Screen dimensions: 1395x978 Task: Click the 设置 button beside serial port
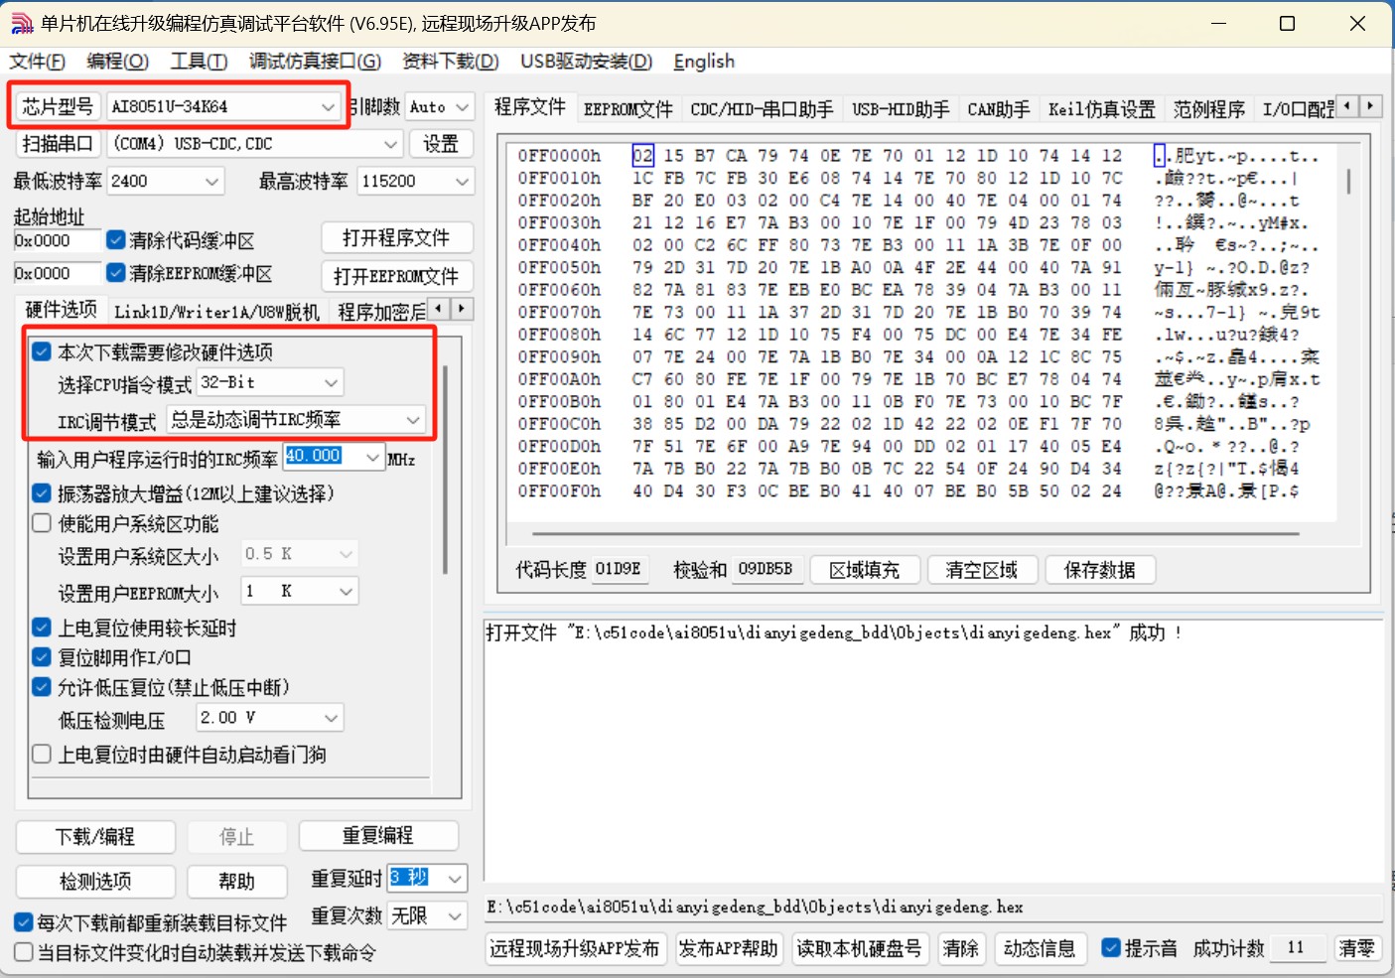(x=441, y=144)
